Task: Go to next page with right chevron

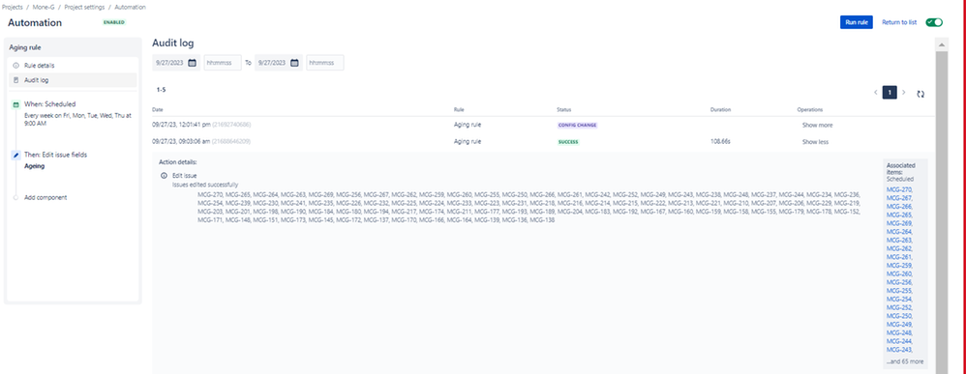Action: (904, 93)
